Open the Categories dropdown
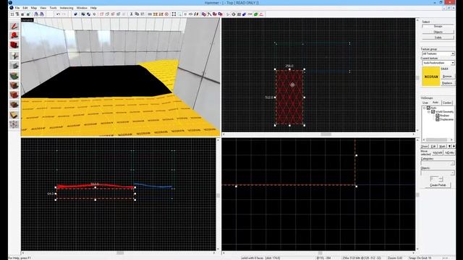This screenshot has height=260, width=463. tap(438, 163)
